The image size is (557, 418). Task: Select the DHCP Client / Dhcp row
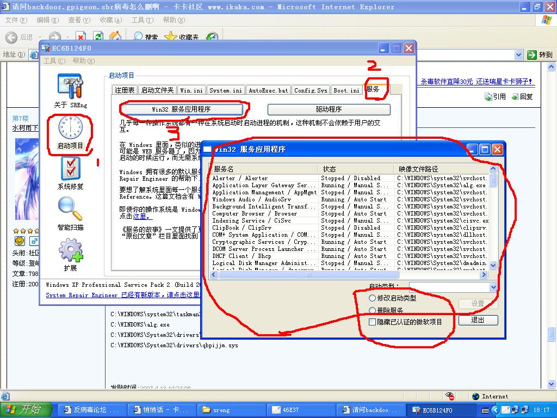tap(350, 256)
